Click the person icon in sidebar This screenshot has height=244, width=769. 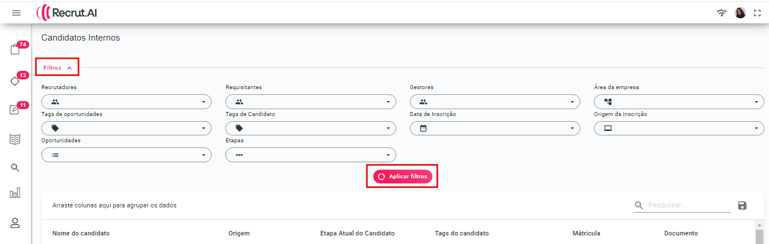(15, 223)
